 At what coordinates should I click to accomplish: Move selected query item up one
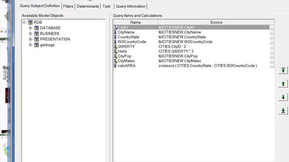coord(283,84)
